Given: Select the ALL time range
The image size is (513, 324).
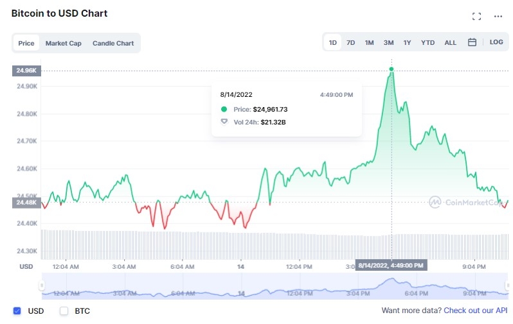Looking at the screenshot, I should point(451,42).
